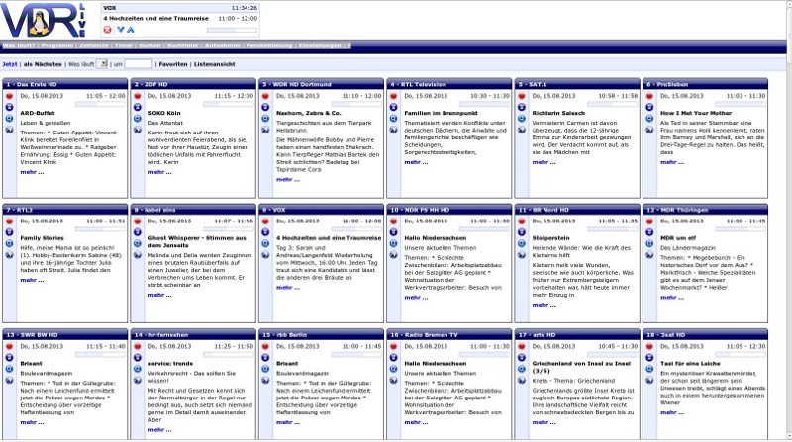The image size is (792, 442).
Task: Switch to RTL Television via its TV icon
Action: pos(393,107)
